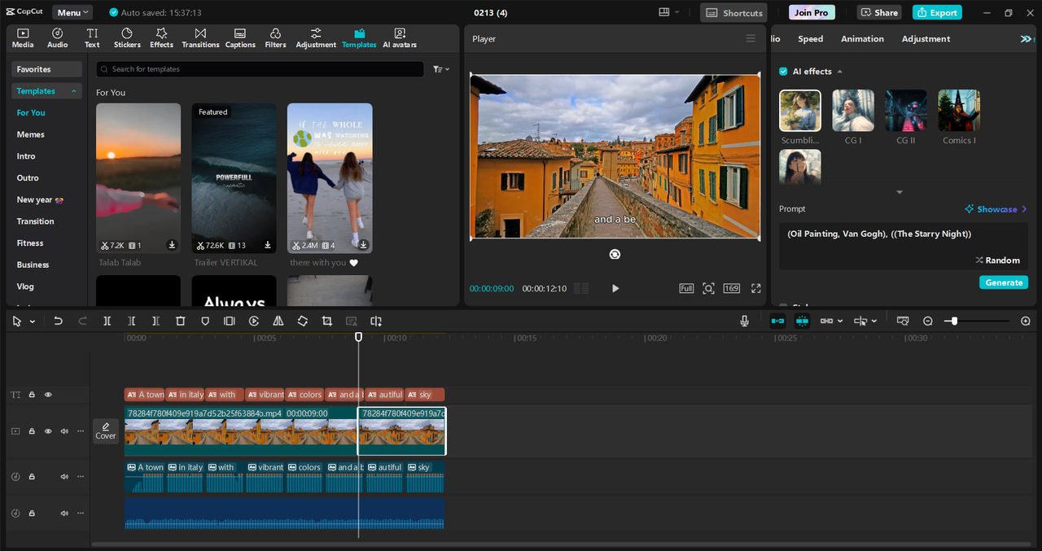Toggle visibility of the text track

[x=48, y=395]
